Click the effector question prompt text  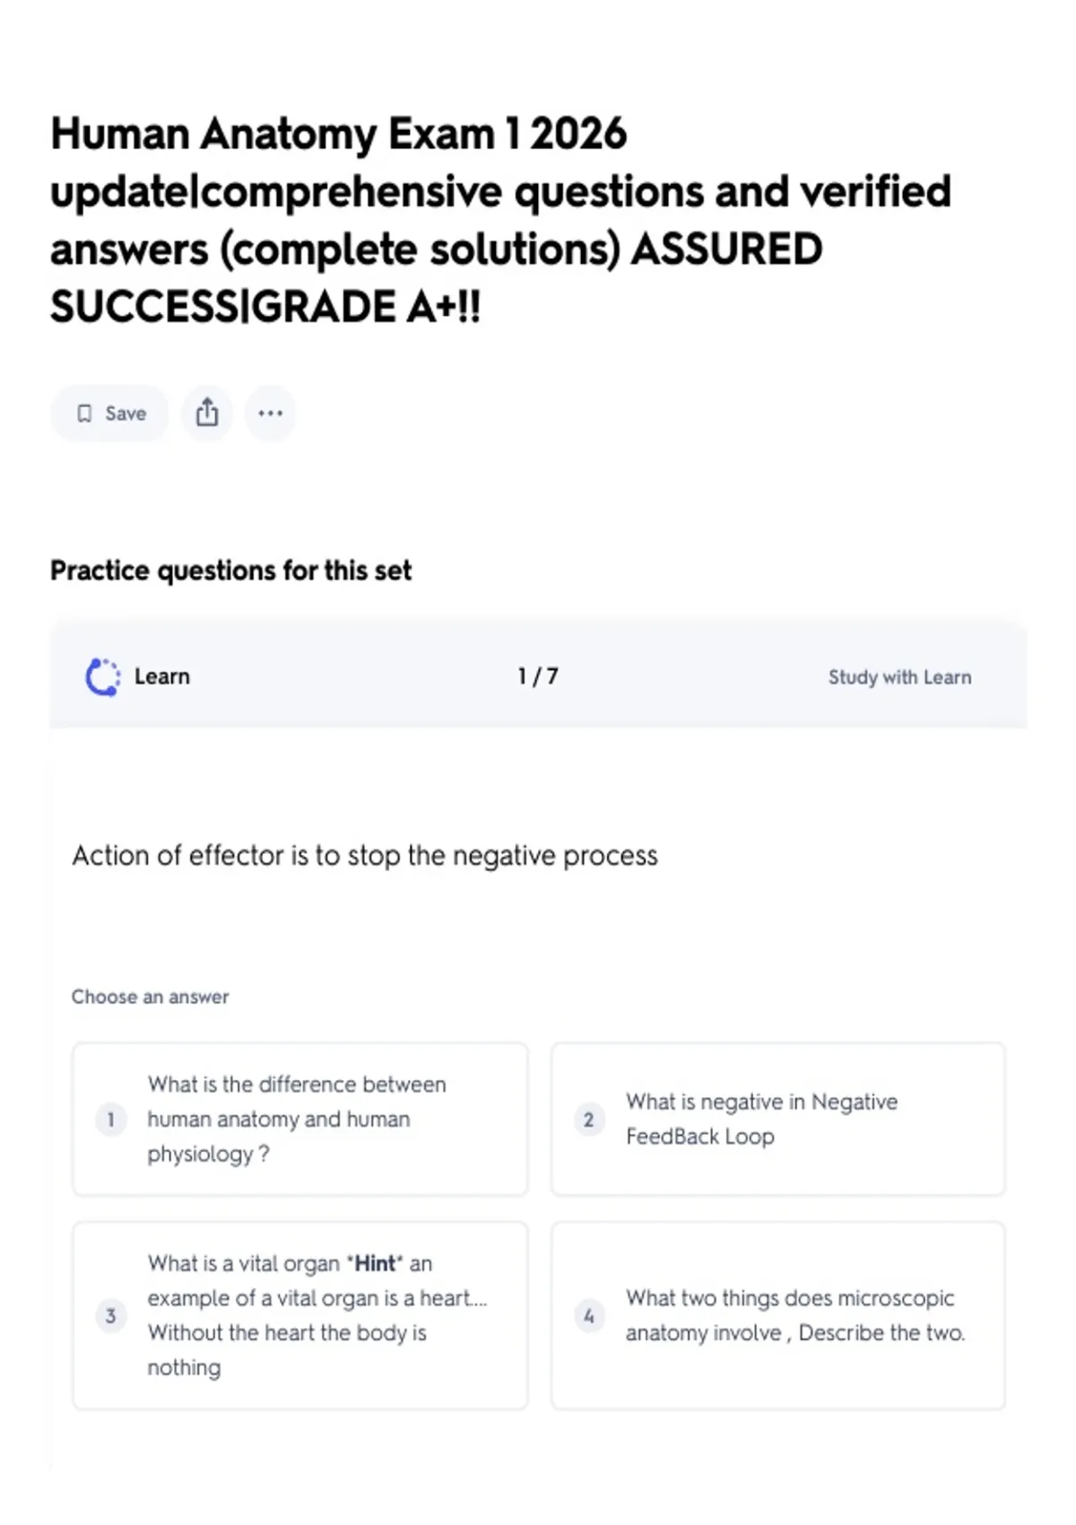(365, 856)
